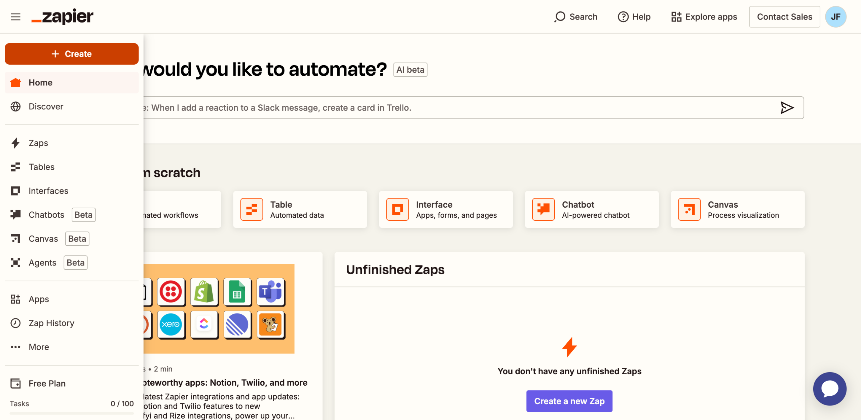Screen dimensions: 861x420
Task: Select the Chatbot card icon
Action: point(543,209)
